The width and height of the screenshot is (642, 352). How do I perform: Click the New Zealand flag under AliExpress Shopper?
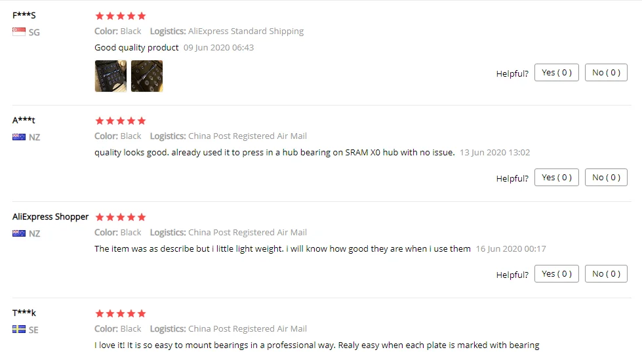(19, 233)
